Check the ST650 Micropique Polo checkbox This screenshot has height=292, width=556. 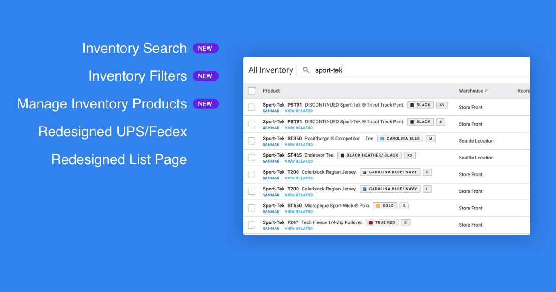coord(252,208)
